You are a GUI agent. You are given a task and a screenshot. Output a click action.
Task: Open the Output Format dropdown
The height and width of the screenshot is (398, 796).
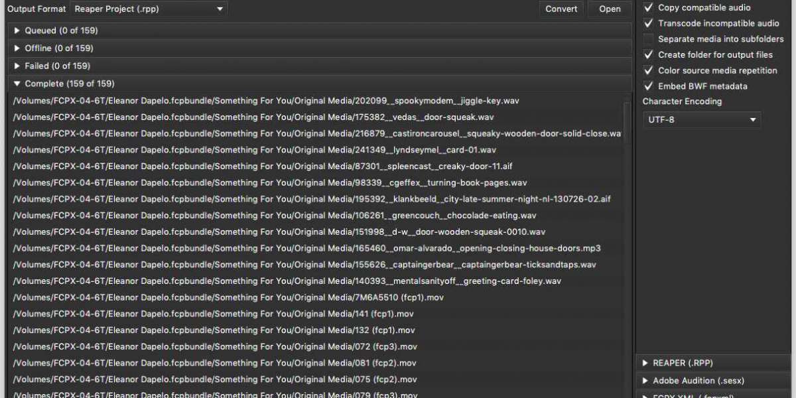coord(149,9)
